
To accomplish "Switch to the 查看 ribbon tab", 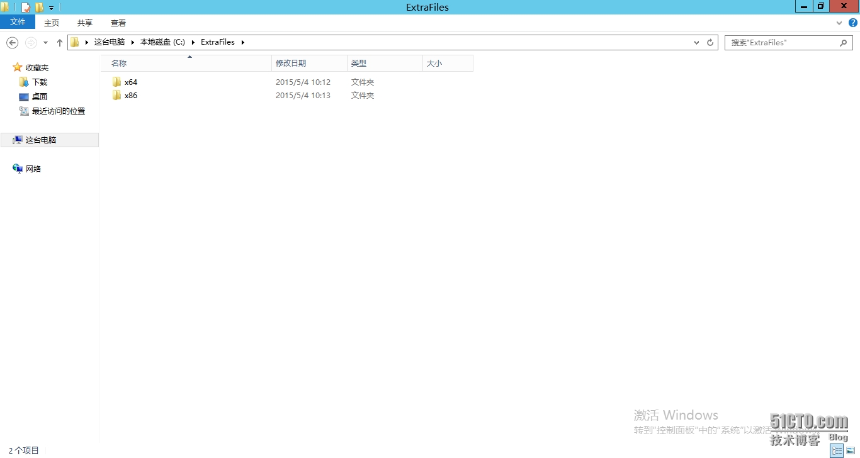I will [118, 23].
